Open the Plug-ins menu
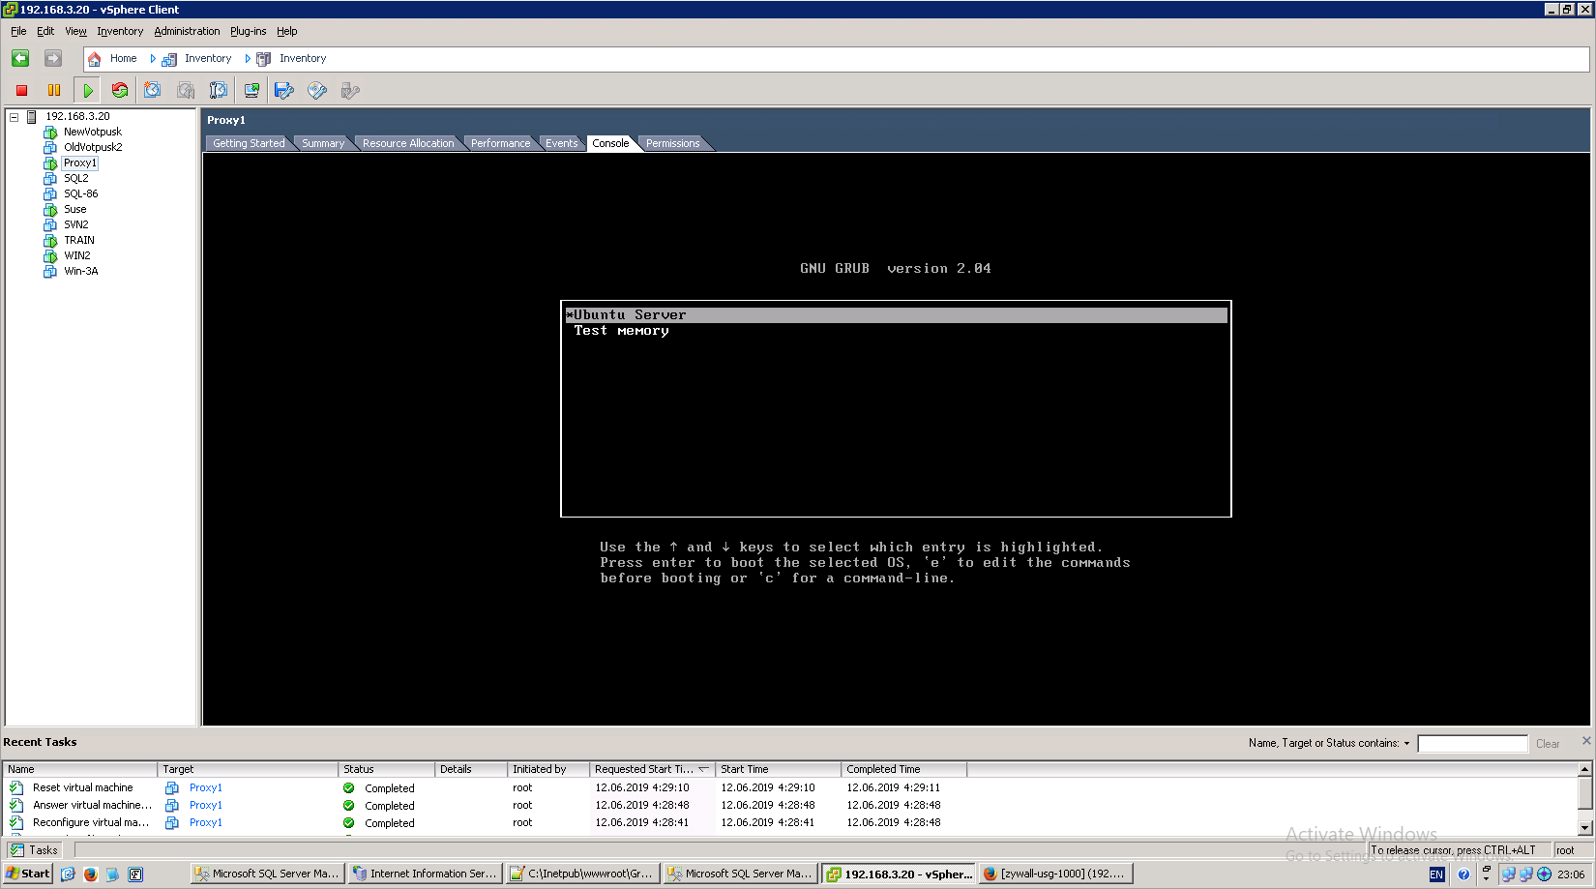This screenshot has height=889, width=1596. pyautogui.click(x=248, y=31)
